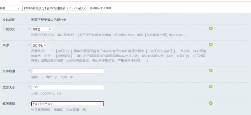This screenshot has width=251, height=115.
Task: Click the 文件数量 label
Action: (9, 71)
